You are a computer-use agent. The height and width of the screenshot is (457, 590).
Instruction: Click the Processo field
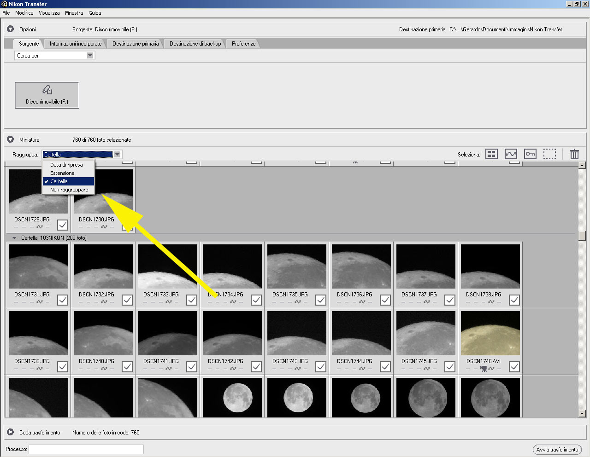86,449
